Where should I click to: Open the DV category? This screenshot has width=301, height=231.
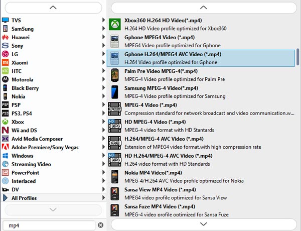click(x=54, y=189)
